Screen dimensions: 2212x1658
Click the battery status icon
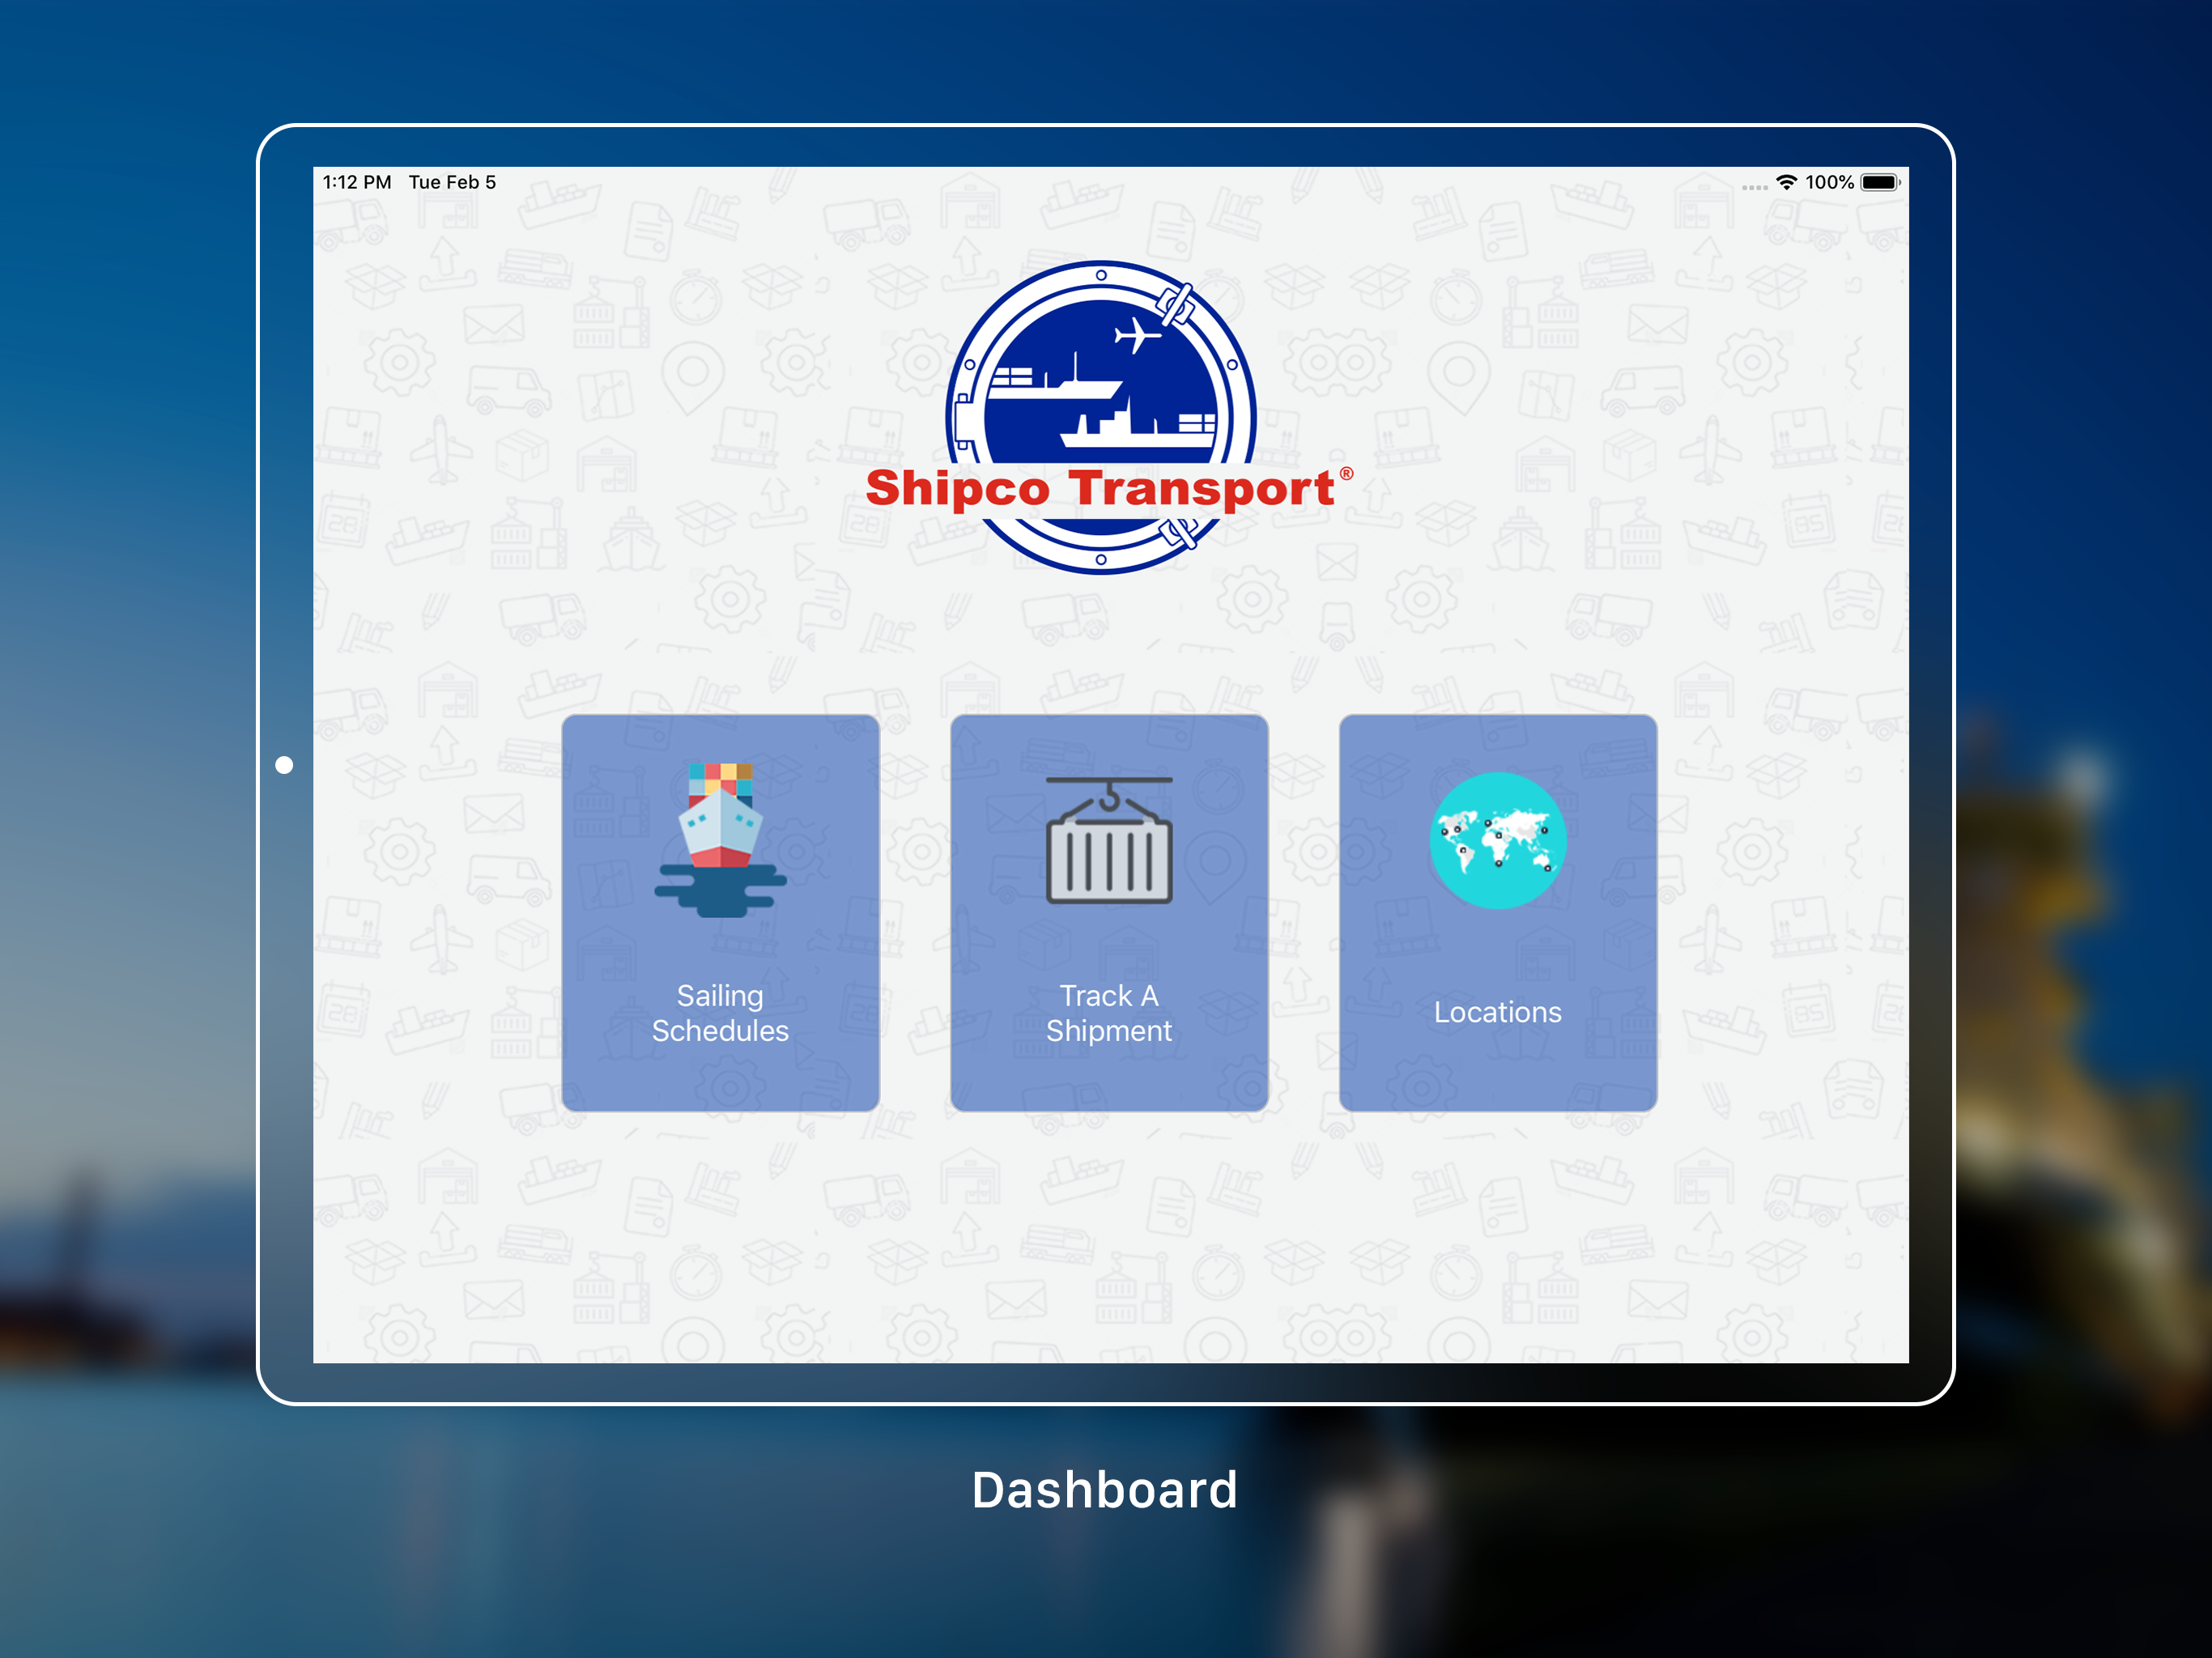[1881, 182]
